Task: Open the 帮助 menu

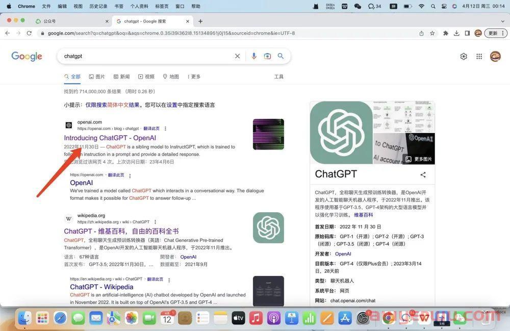Action: 196,6
